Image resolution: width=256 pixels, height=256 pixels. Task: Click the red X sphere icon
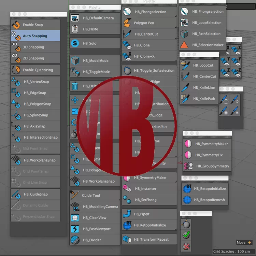point(186,246)
